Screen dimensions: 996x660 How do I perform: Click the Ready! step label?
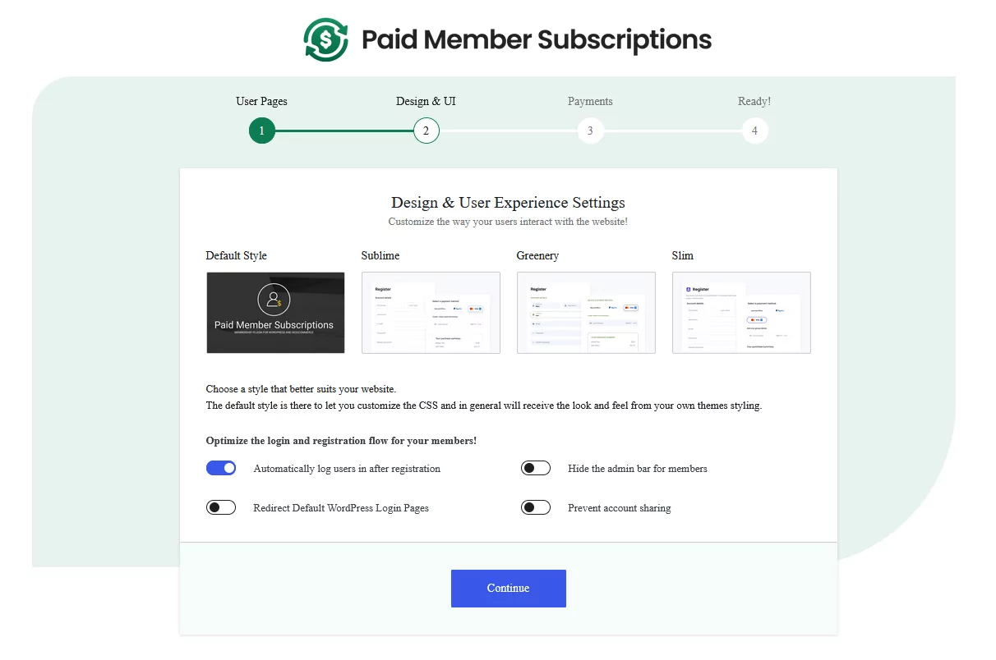coord(754,102)
